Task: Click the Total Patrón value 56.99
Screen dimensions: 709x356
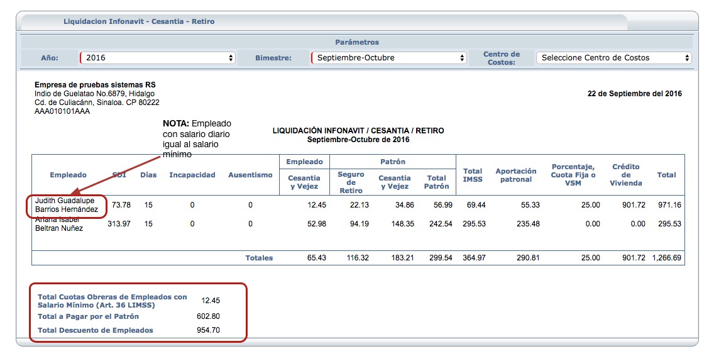Action: click(442, 205)
